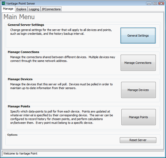Click the 'Manage the devices that this server' description
The image size is (166, 158).
pyautogui.click(x=62, y=86)
